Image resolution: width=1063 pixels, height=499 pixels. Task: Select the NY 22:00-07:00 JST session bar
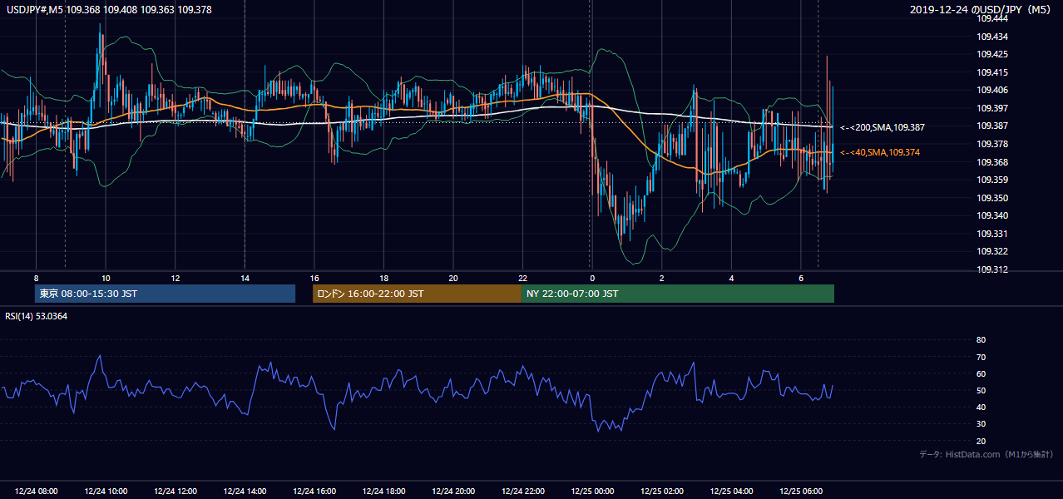click(678, 294)
